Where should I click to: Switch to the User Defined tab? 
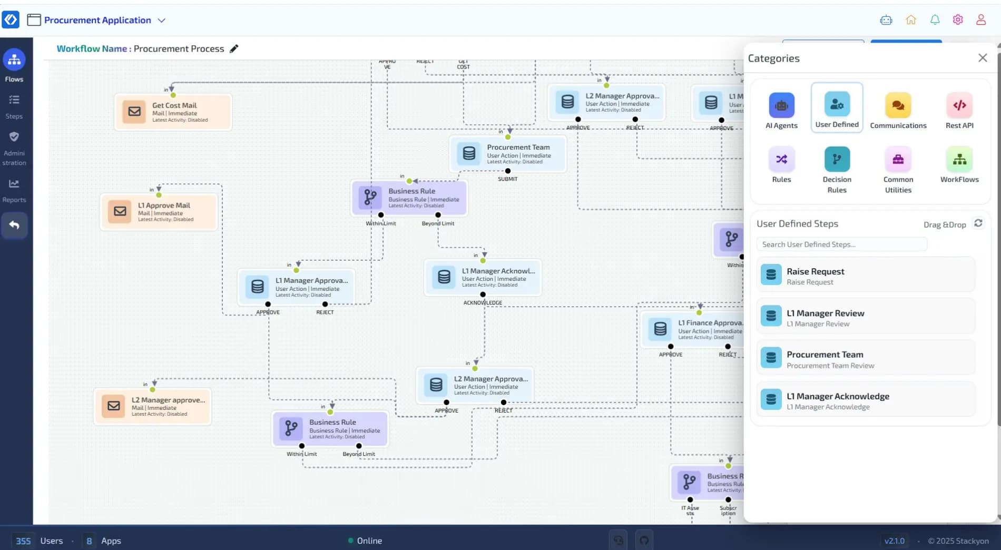[x=837, y=107]
